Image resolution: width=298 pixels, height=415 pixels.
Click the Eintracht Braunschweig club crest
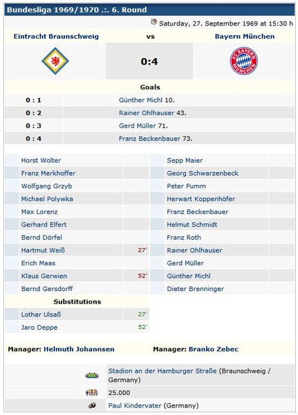(55, 61)
